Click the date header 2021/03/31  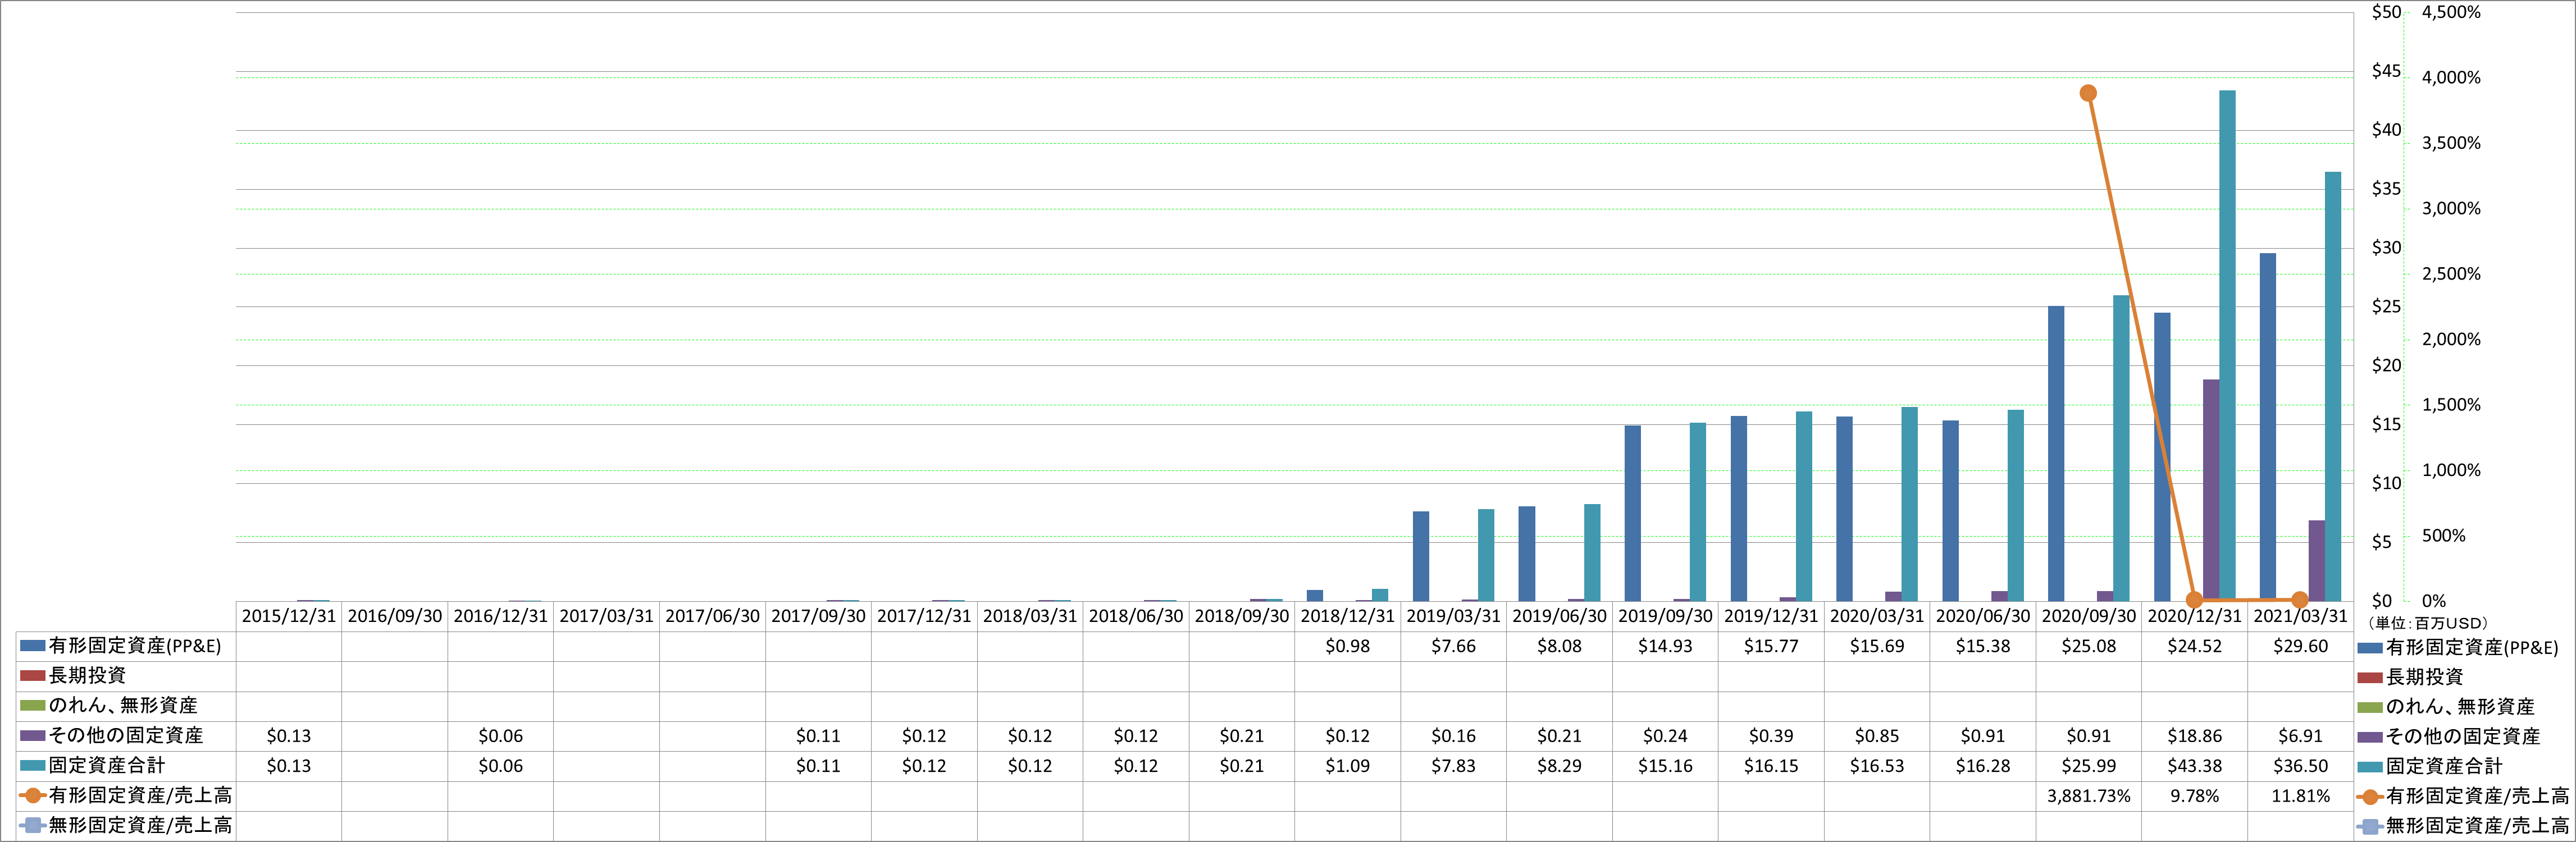click(x=2300, y=616)
